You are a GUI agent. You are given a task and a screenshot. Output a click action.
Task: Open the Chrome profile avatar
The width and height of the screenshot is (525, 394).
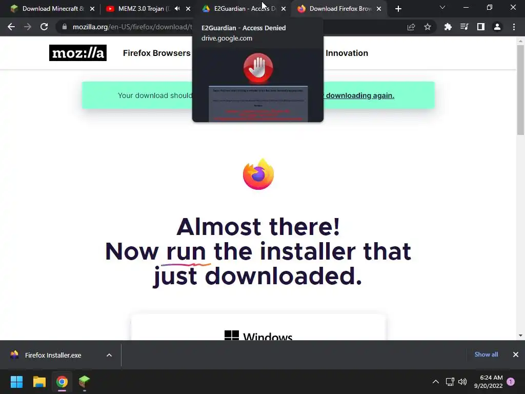tap(497, 27)
